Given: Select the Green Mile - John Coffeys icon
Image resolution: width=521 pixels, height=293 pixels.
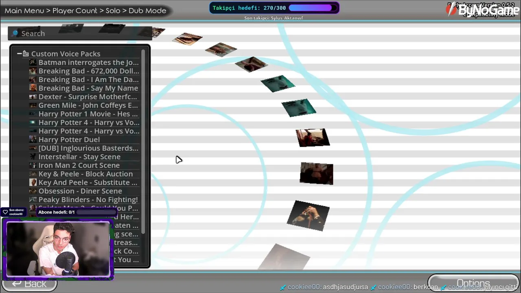Looking at the screenshot, I should pyautogui.click(x=33, y=105).
